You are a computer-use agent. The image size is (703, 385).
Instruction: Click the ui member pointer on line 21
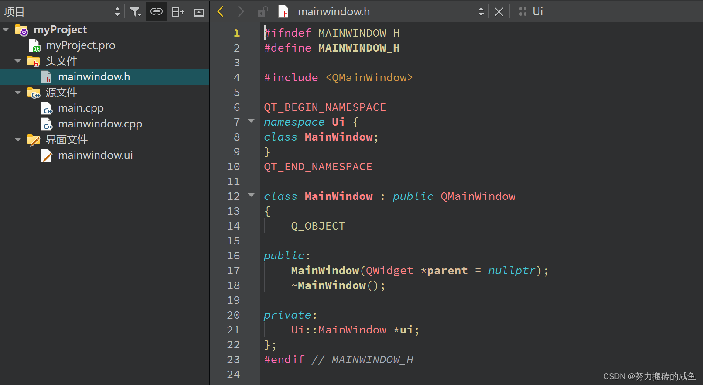406,330
